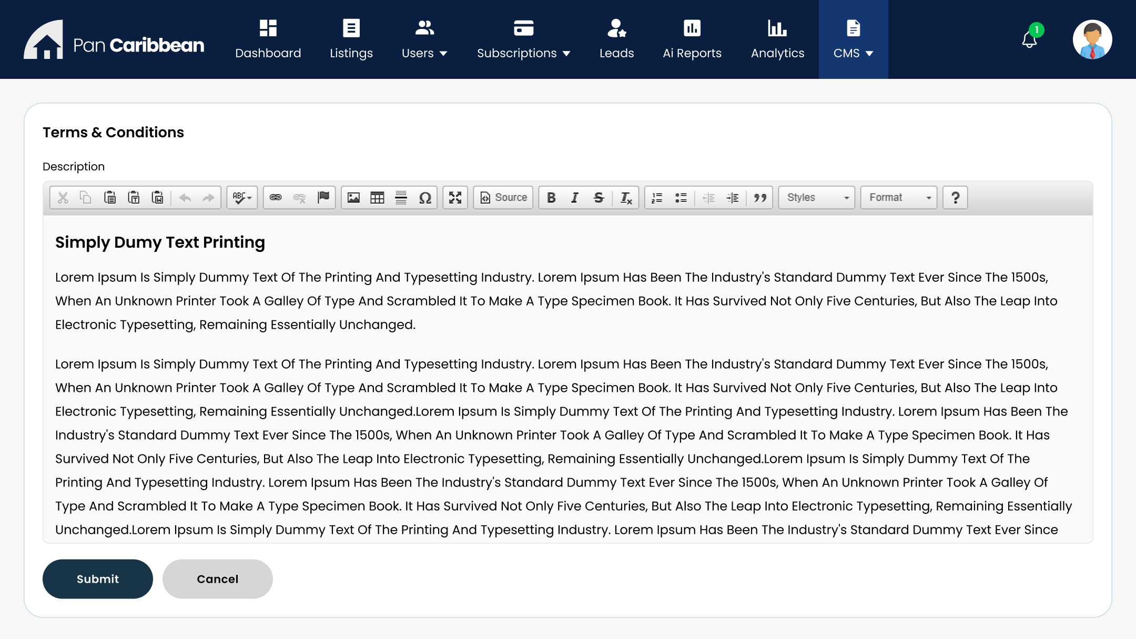Open the Leads page
The image size is (1136, 639).
[616, 39]
